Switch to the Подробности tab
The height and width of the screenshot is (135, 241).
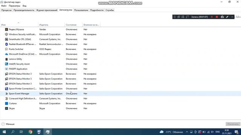pos(97,10)
